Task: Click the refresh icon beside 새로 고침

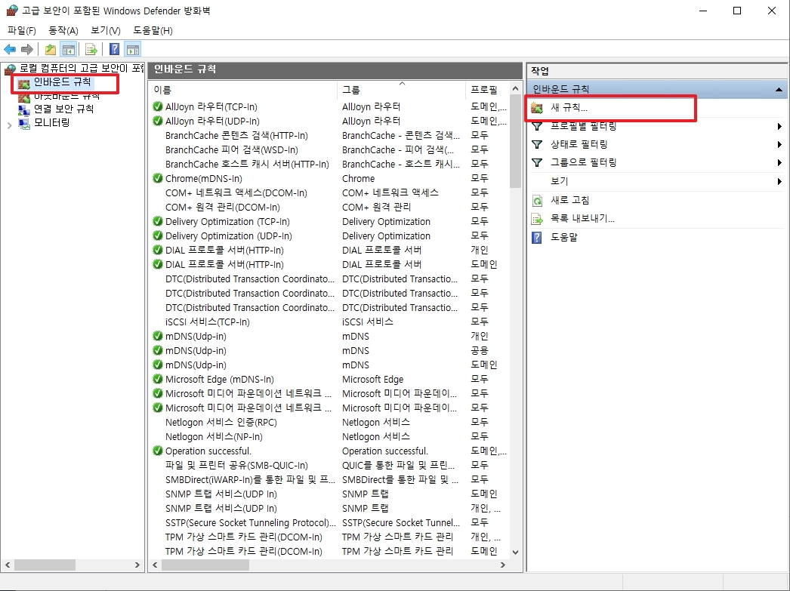Action: tap(537, 201)
